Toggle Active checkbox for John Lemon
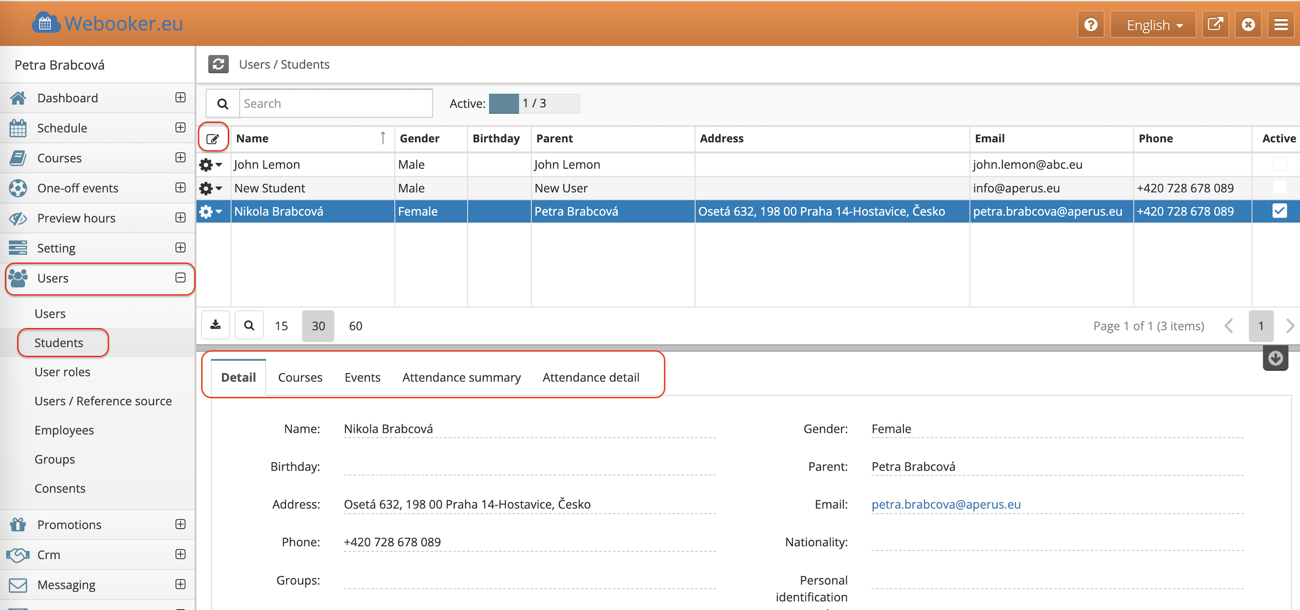The image size is (1300, 610). (x=1279, y=164)
